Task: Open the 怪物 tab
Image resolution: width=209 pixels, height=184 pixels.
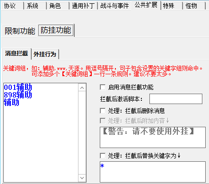Action: (194, 6)
